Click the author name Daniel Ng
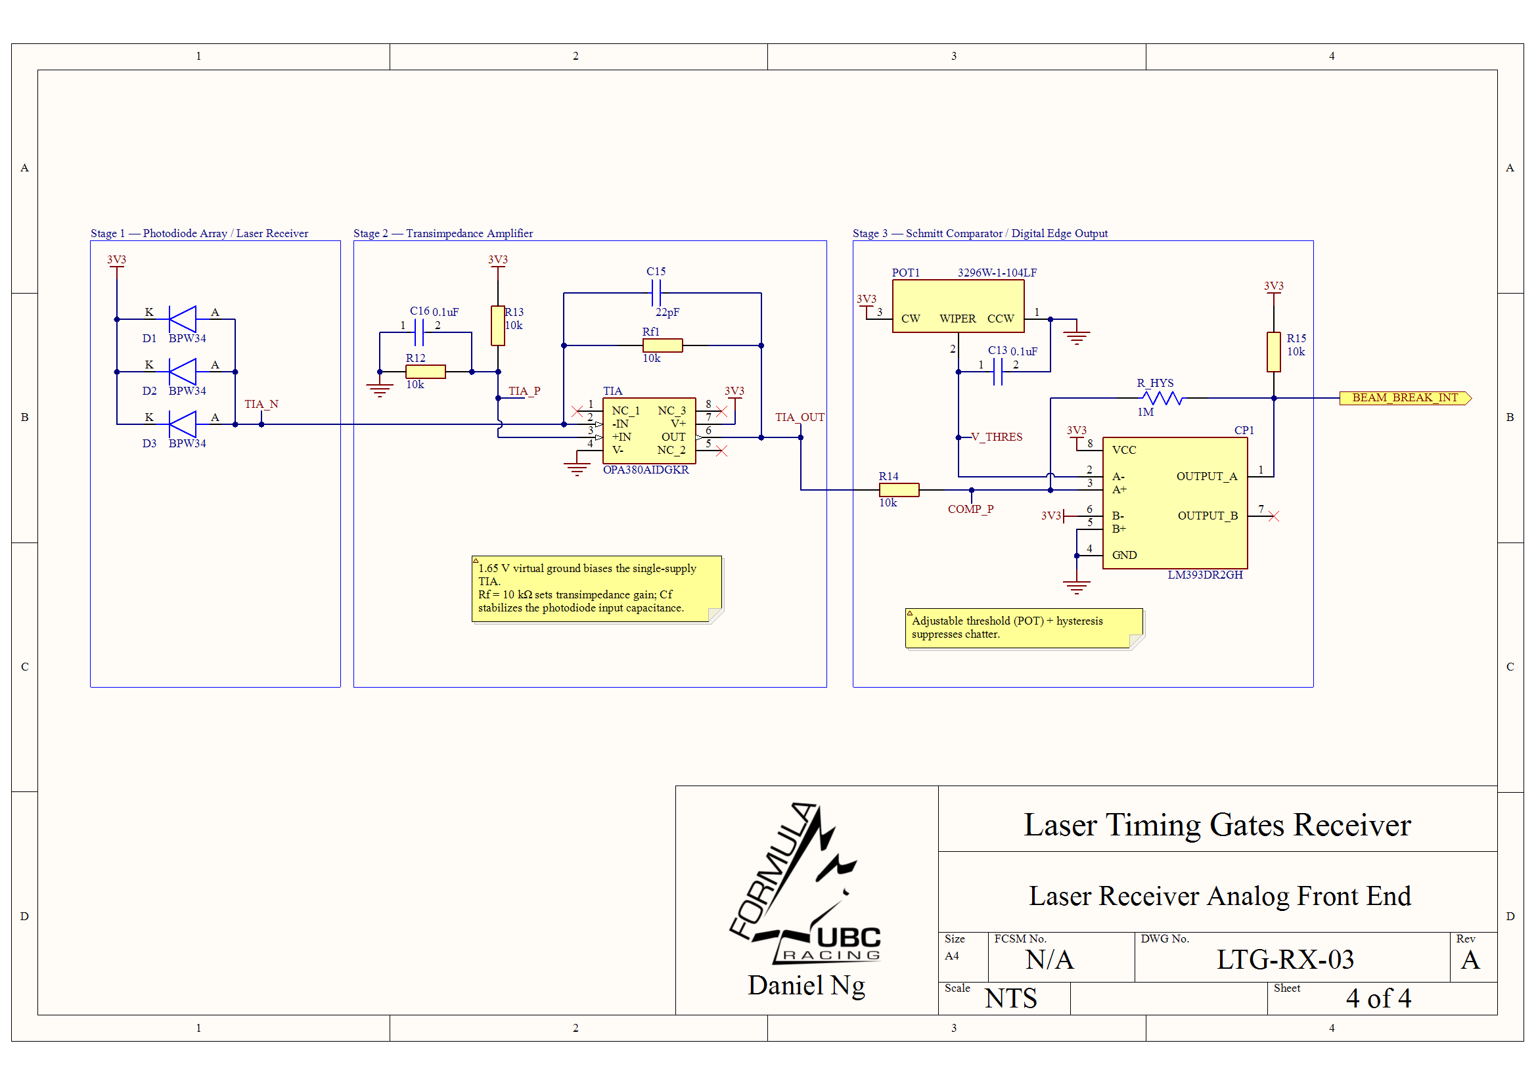 coord(806,986)
